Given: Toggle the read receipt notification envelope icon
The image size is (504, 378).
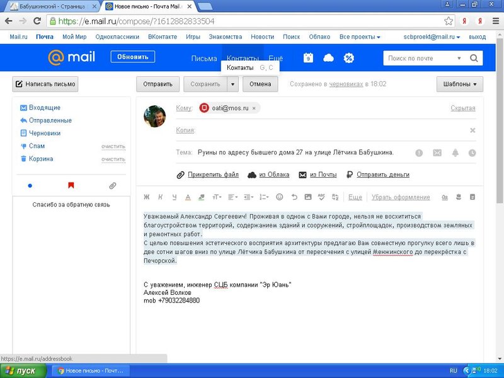Looking at the screenshot, I should click(437, 153).
